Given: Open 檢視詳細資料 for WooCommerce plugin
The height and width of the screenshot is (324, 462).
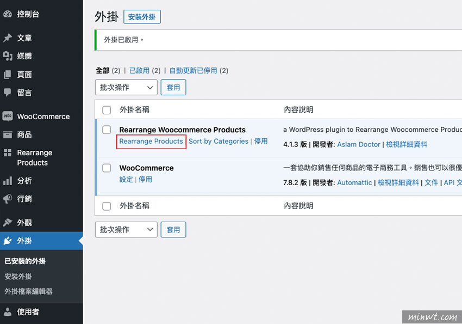Looking at the screenshot, I should [x=398, y=182].
